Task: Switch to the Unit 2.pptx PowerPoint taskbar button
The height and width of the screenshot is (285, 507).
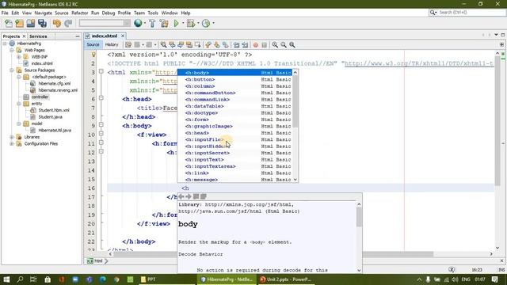Action: [x=285, y=279]
